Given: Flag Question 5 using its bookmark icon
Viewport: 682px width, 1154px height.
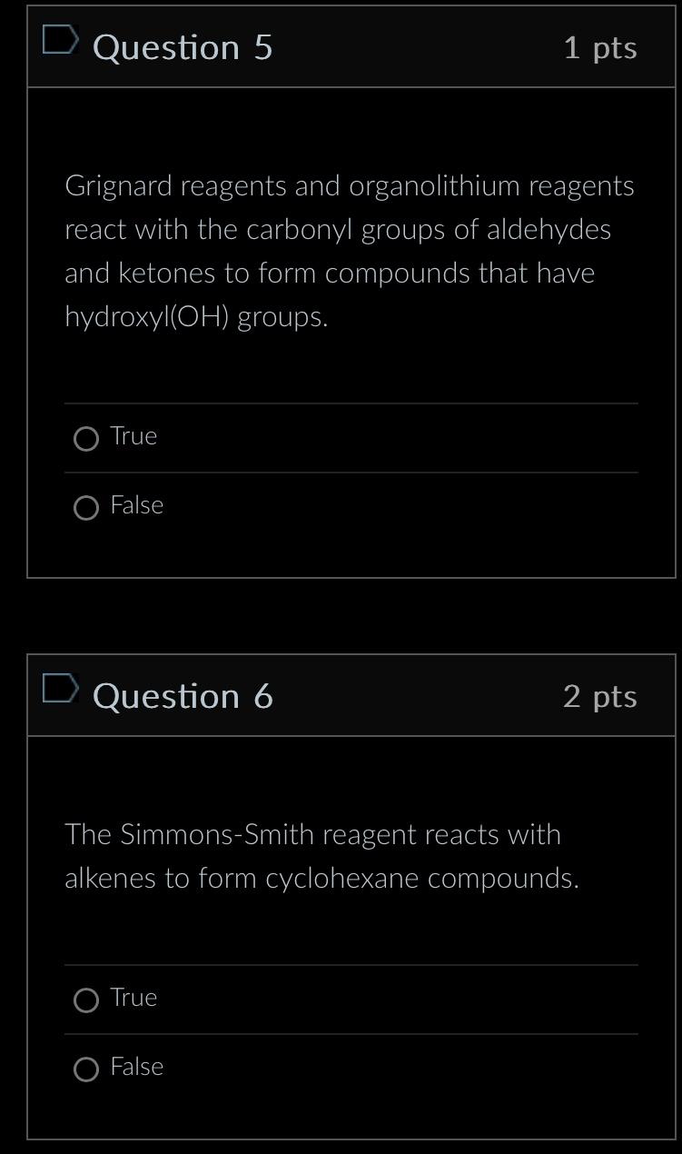Looking at the screenshot, I should point(60,40).
